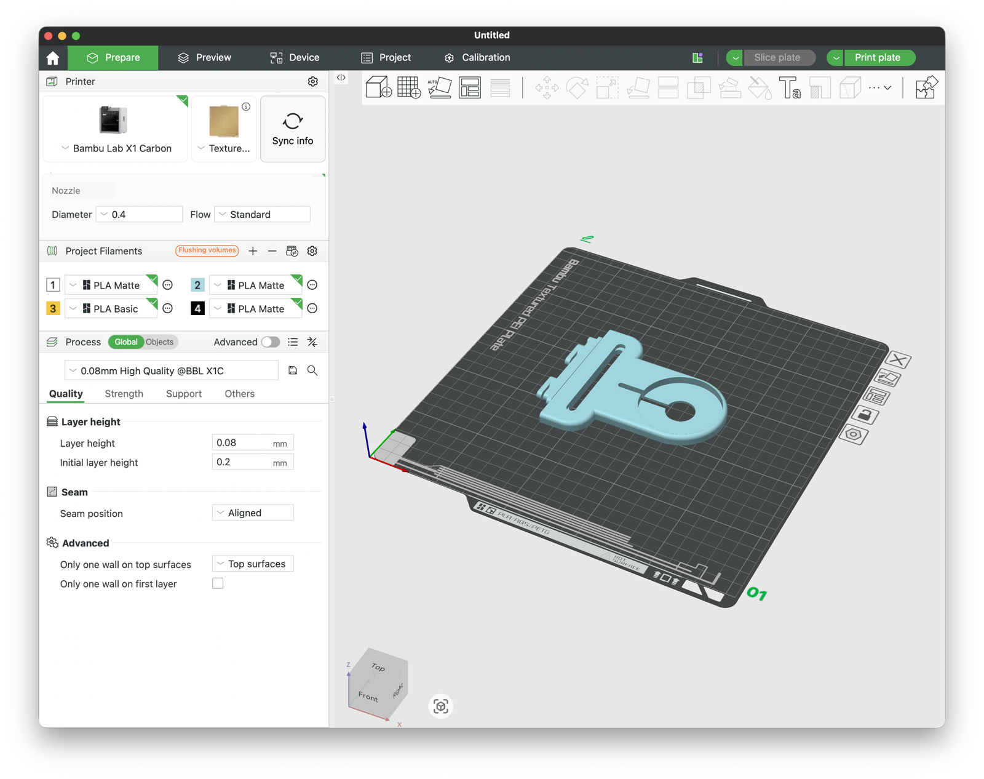Select the Auto orient tool
Viewport: 984px width, 779px height.
(439, 87)
